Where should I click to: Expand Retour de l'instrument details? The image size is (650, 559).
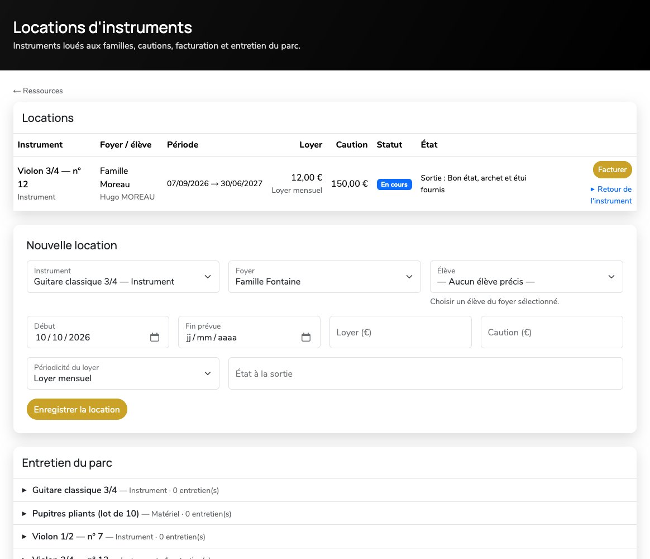point(611,195)
